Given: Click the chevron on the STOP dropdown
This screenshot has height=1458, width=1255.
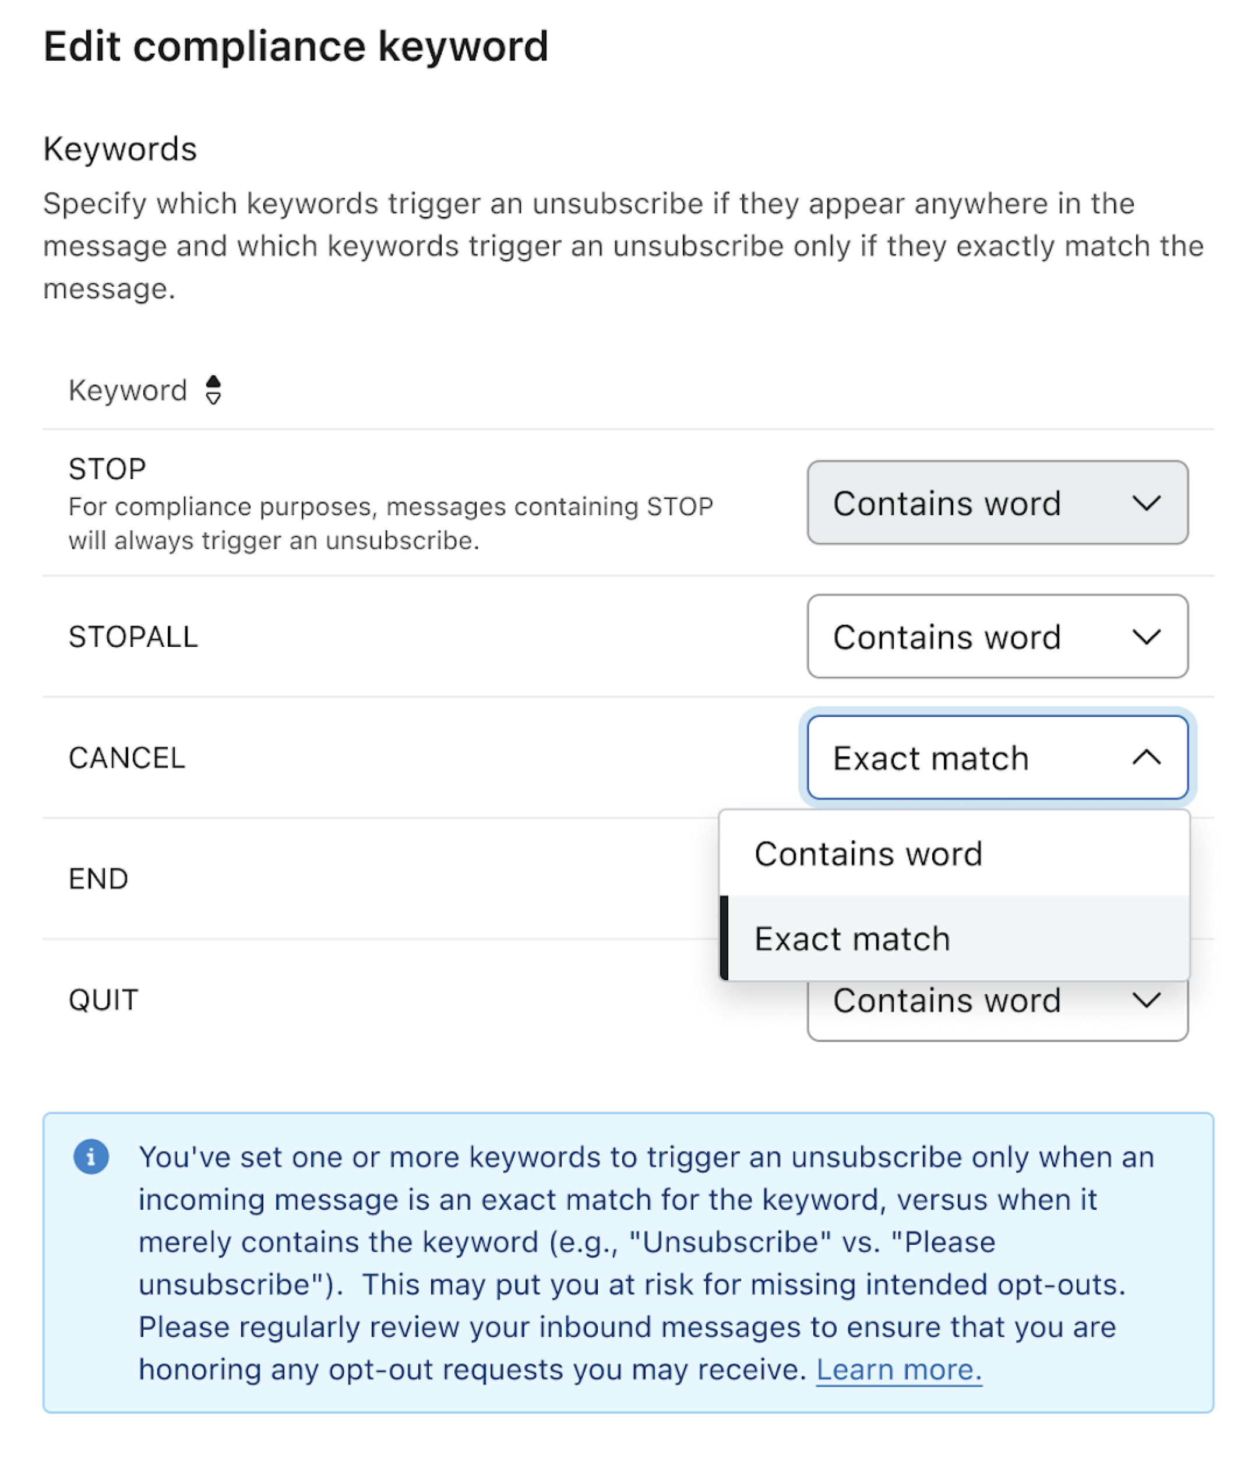Looking at the screenshot, I should [x=1145, y=503].
